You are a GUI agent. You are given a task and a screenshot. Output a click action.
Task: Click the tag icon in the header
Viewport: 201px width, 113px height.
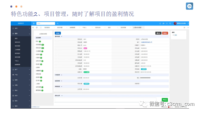click(170, 24)
